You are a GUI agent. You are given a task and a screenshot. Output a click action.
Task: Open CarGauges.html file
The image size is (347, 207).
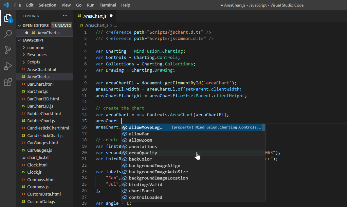43,143
